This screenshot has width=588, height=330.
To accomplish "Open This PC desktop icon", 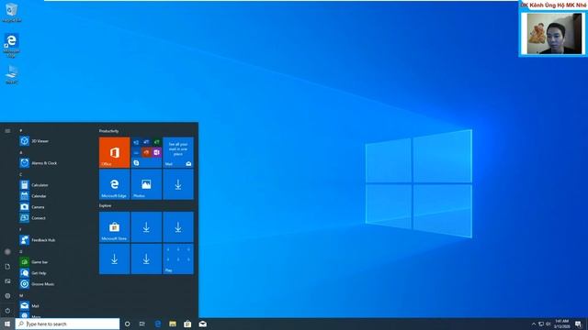I will coord(11,74).
